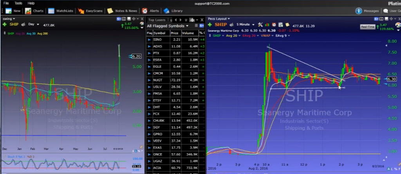Click the scale arrows icon left of SHIP legend in swing chart

4,34
